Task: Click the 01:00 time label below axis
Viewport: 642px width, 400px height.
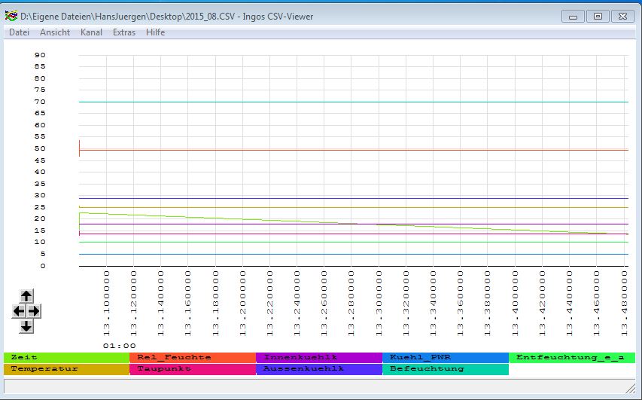Action: coord(119,346)
